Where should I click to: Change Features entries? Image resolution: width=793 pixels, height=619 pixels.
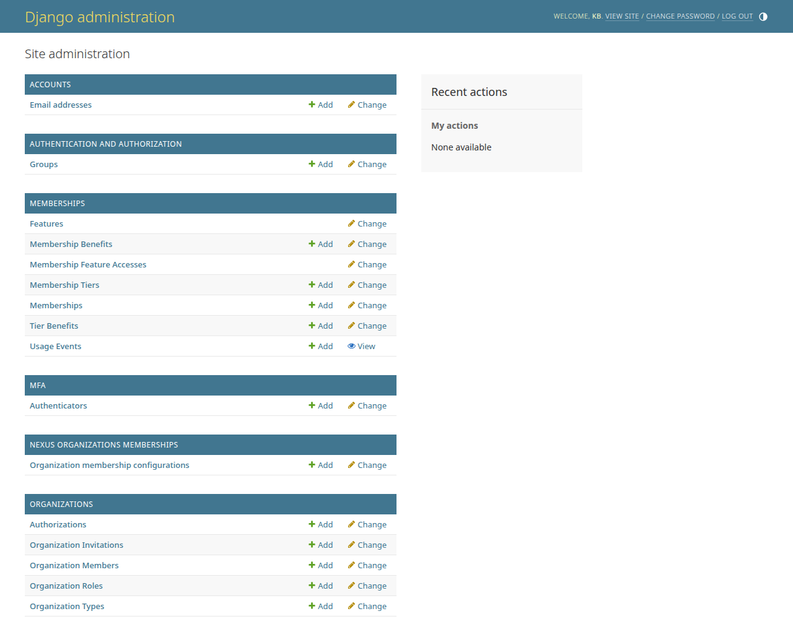click(367, 223)
